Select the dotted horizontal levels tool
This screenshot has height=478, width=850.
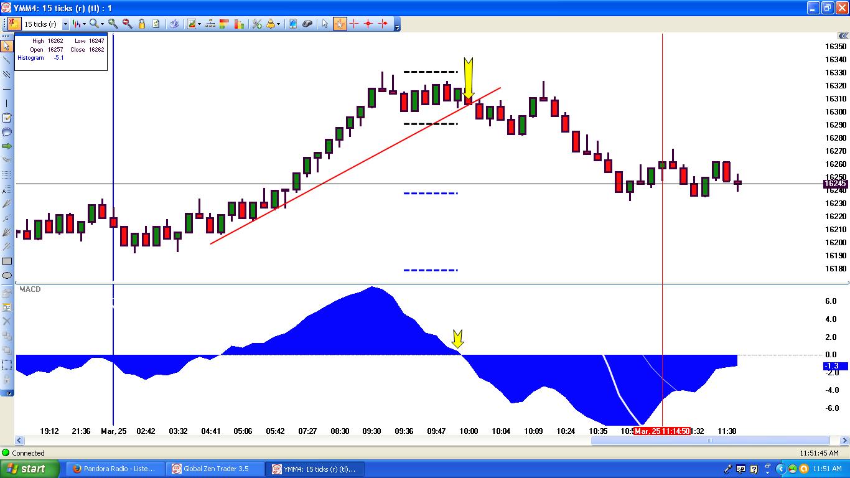7,175
